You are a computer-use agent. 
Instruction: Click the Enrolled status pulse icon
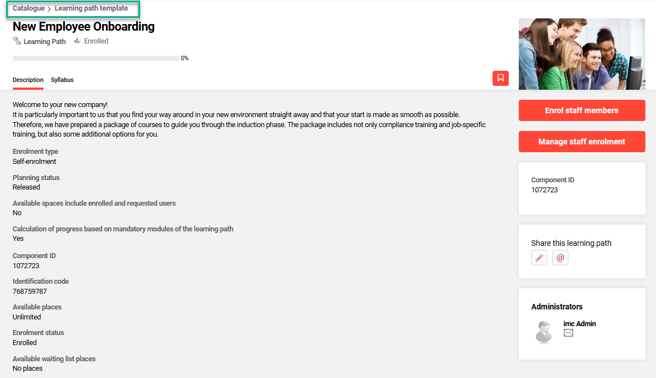click(x=77, y=41)
